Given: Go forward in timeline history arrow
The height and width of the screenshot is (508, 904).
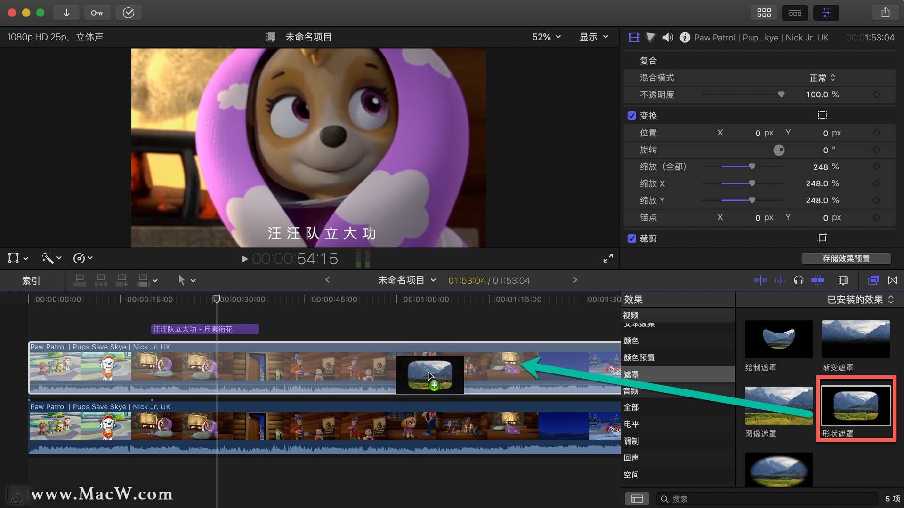Looking at the screenshot, I should point(575,280).
